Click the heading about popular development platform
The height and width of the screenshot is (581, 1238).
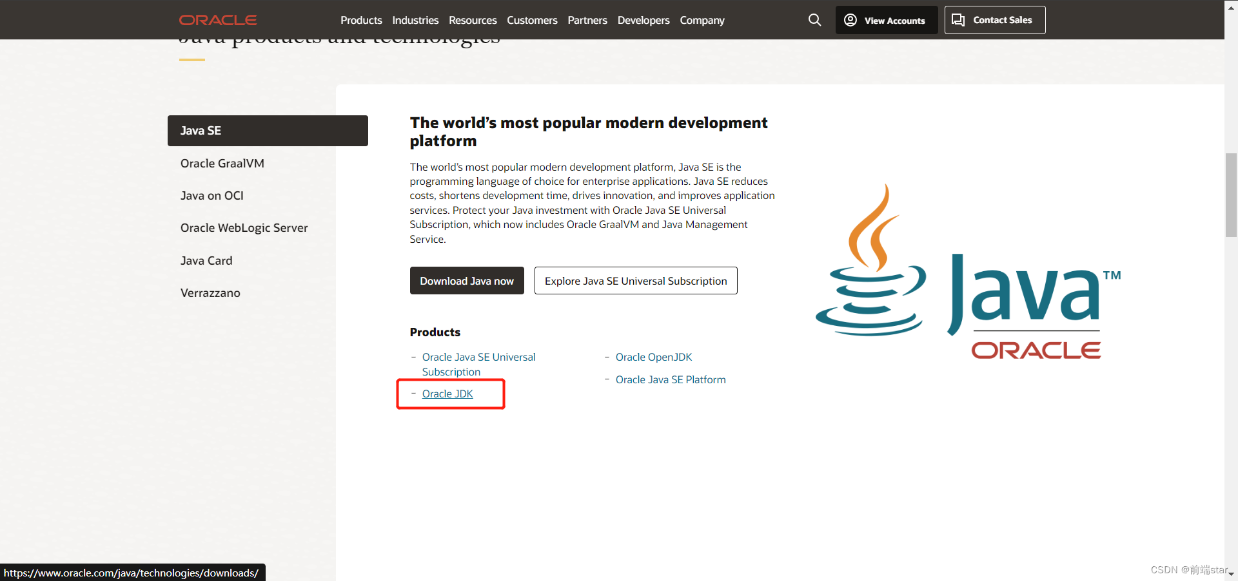(x=589, y=131)
